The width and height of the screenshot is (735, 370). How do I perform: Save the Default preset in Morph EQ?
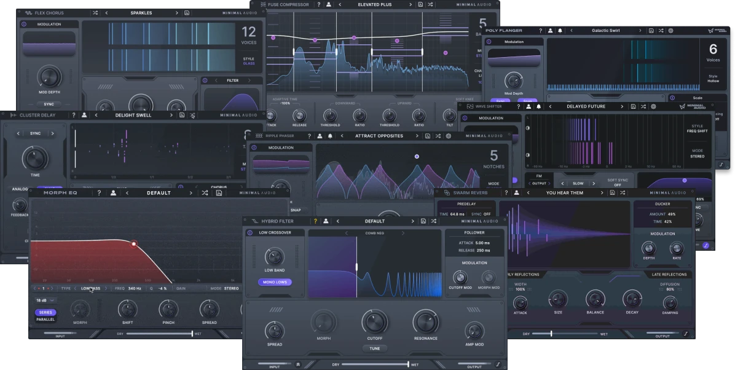219,193
